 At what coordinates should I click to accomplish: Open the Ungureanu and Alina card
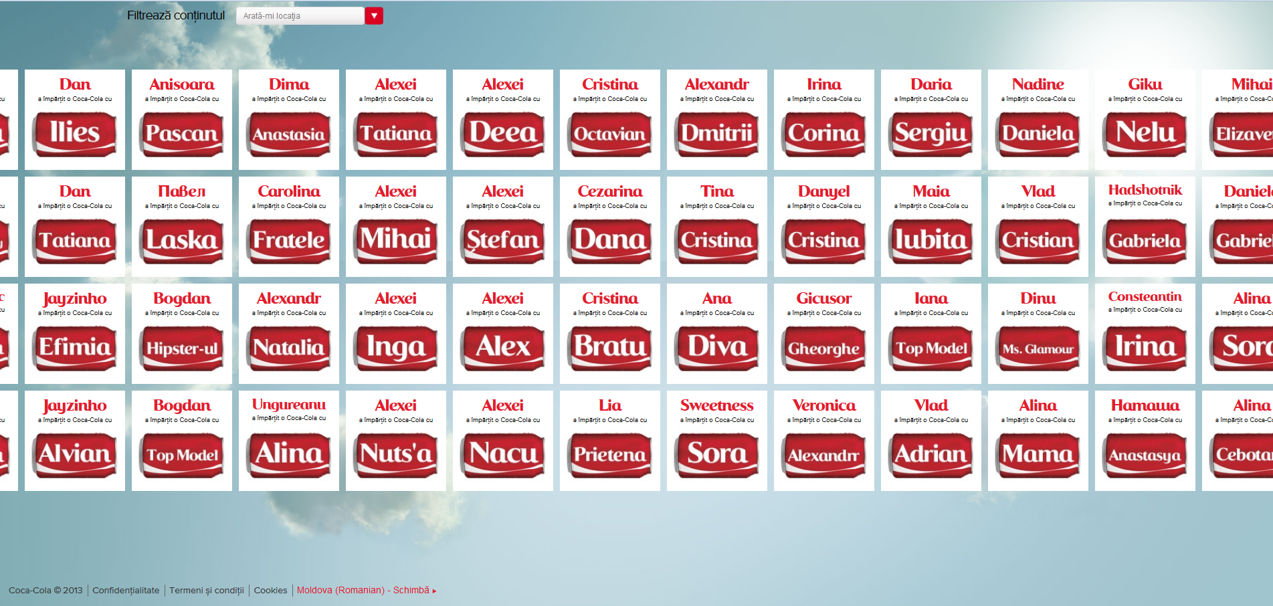point(289,441)
